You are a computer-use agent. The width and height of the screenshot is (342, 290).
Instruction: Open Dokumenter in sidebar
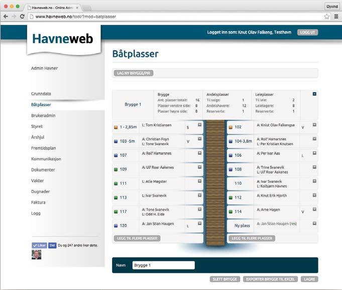(43, 170)
